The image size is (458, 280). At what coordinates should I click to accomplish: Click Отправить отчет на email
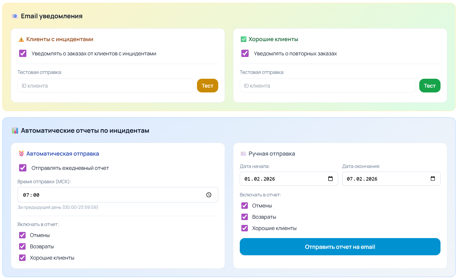(x=340, y=247)
